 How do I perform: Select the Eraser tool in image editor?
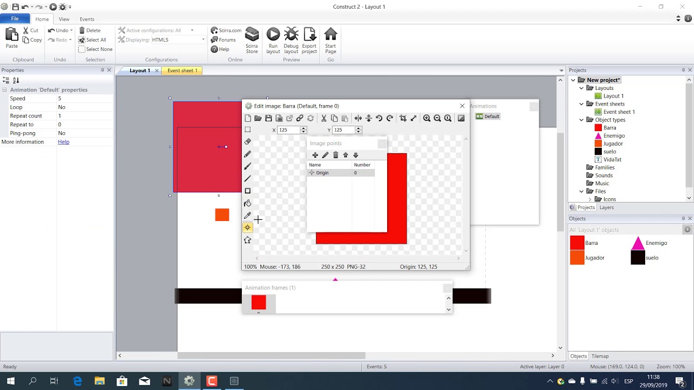(x=248, y=142)
